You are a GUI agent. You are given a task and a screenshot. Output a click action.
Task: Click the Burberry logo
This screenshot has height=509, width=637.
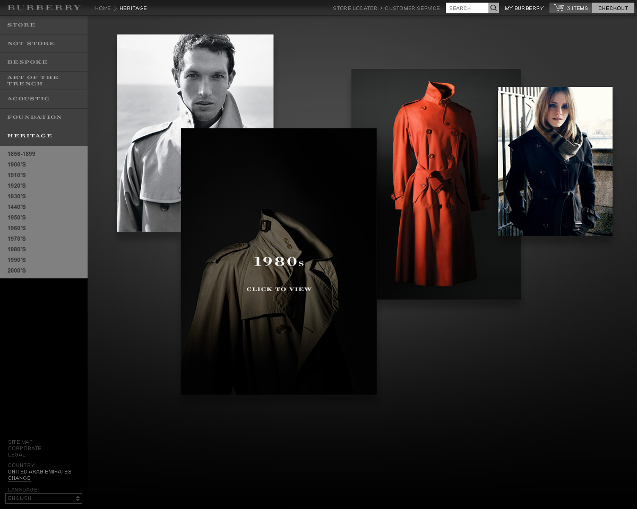(44, 8)
